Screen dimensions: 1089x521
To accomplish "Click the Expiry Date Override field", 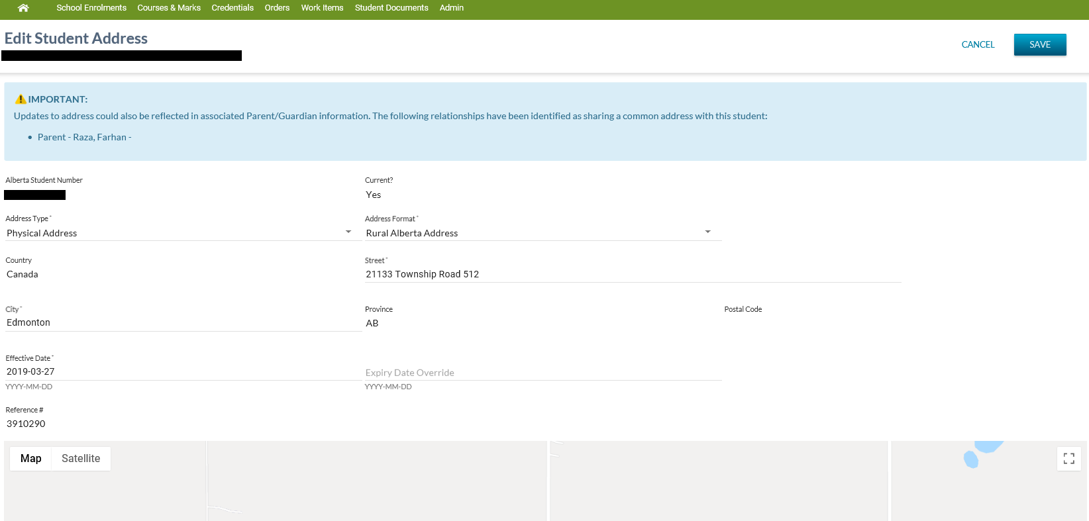I will [x=542, y=373].
